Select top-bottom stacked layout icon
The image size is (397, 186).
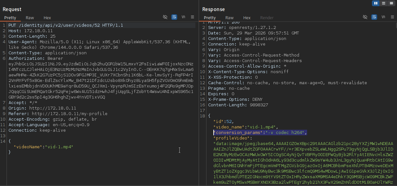[383, 3]
